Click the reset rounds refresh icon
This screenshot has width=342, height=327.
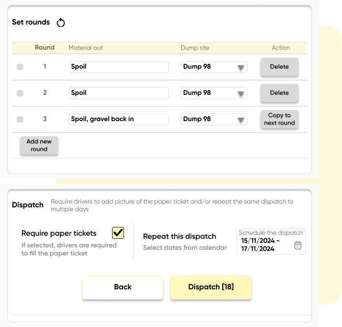(61, 22)
